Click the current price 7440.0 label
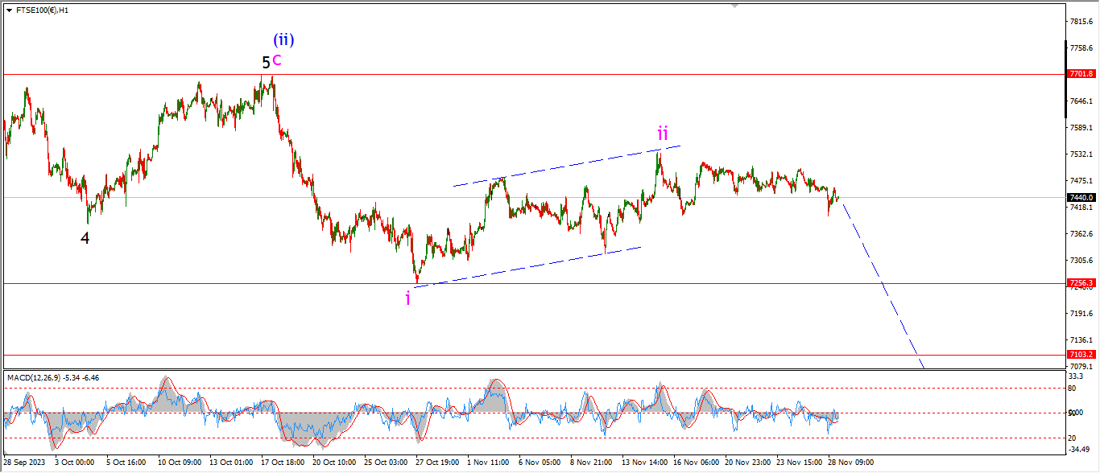The width and height of the screenshot is (1100, 473). tap(1081, 198)
